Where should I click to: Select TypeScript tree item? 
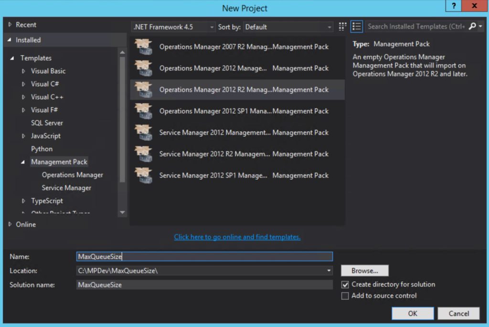[x=47, y=201]
